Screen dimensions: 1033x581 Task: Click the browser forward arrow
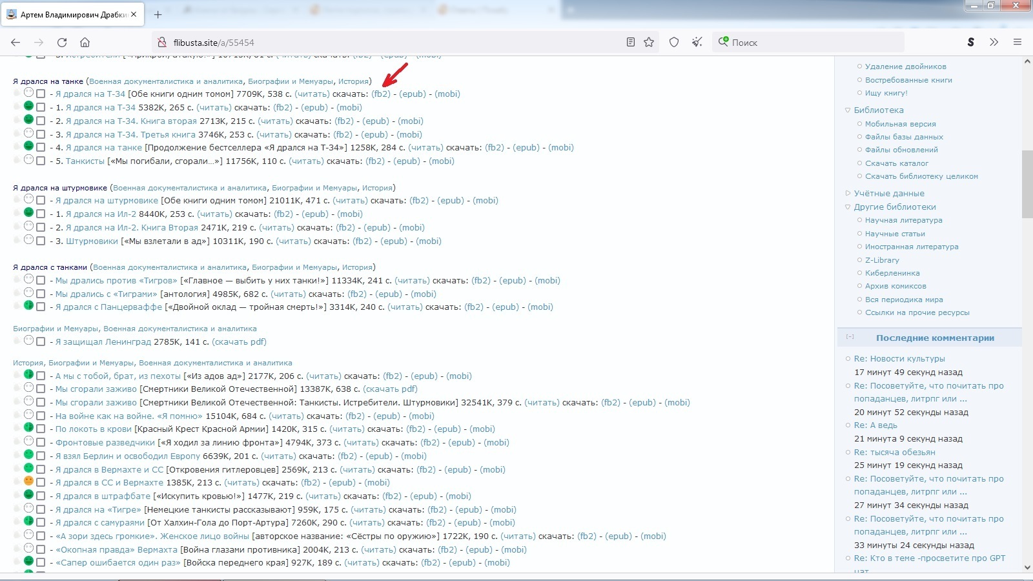(39, 43)
